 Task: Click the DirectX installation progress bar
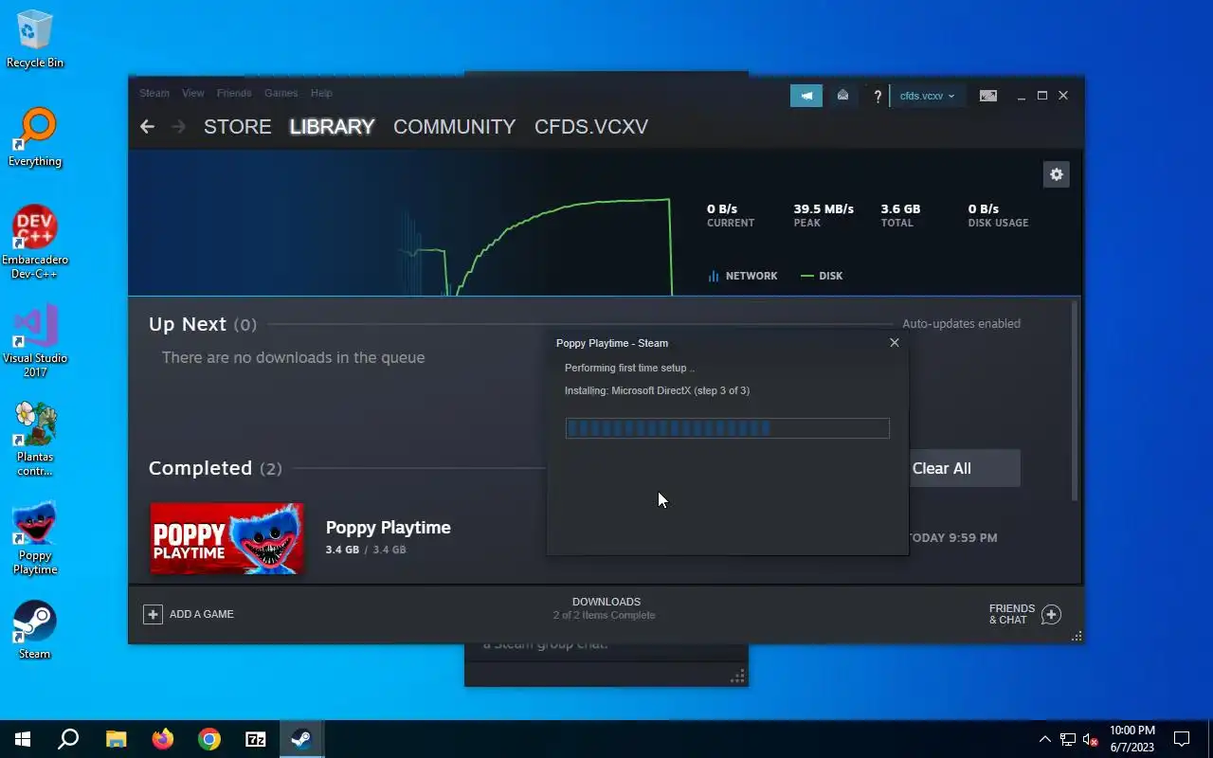point(728,428)
